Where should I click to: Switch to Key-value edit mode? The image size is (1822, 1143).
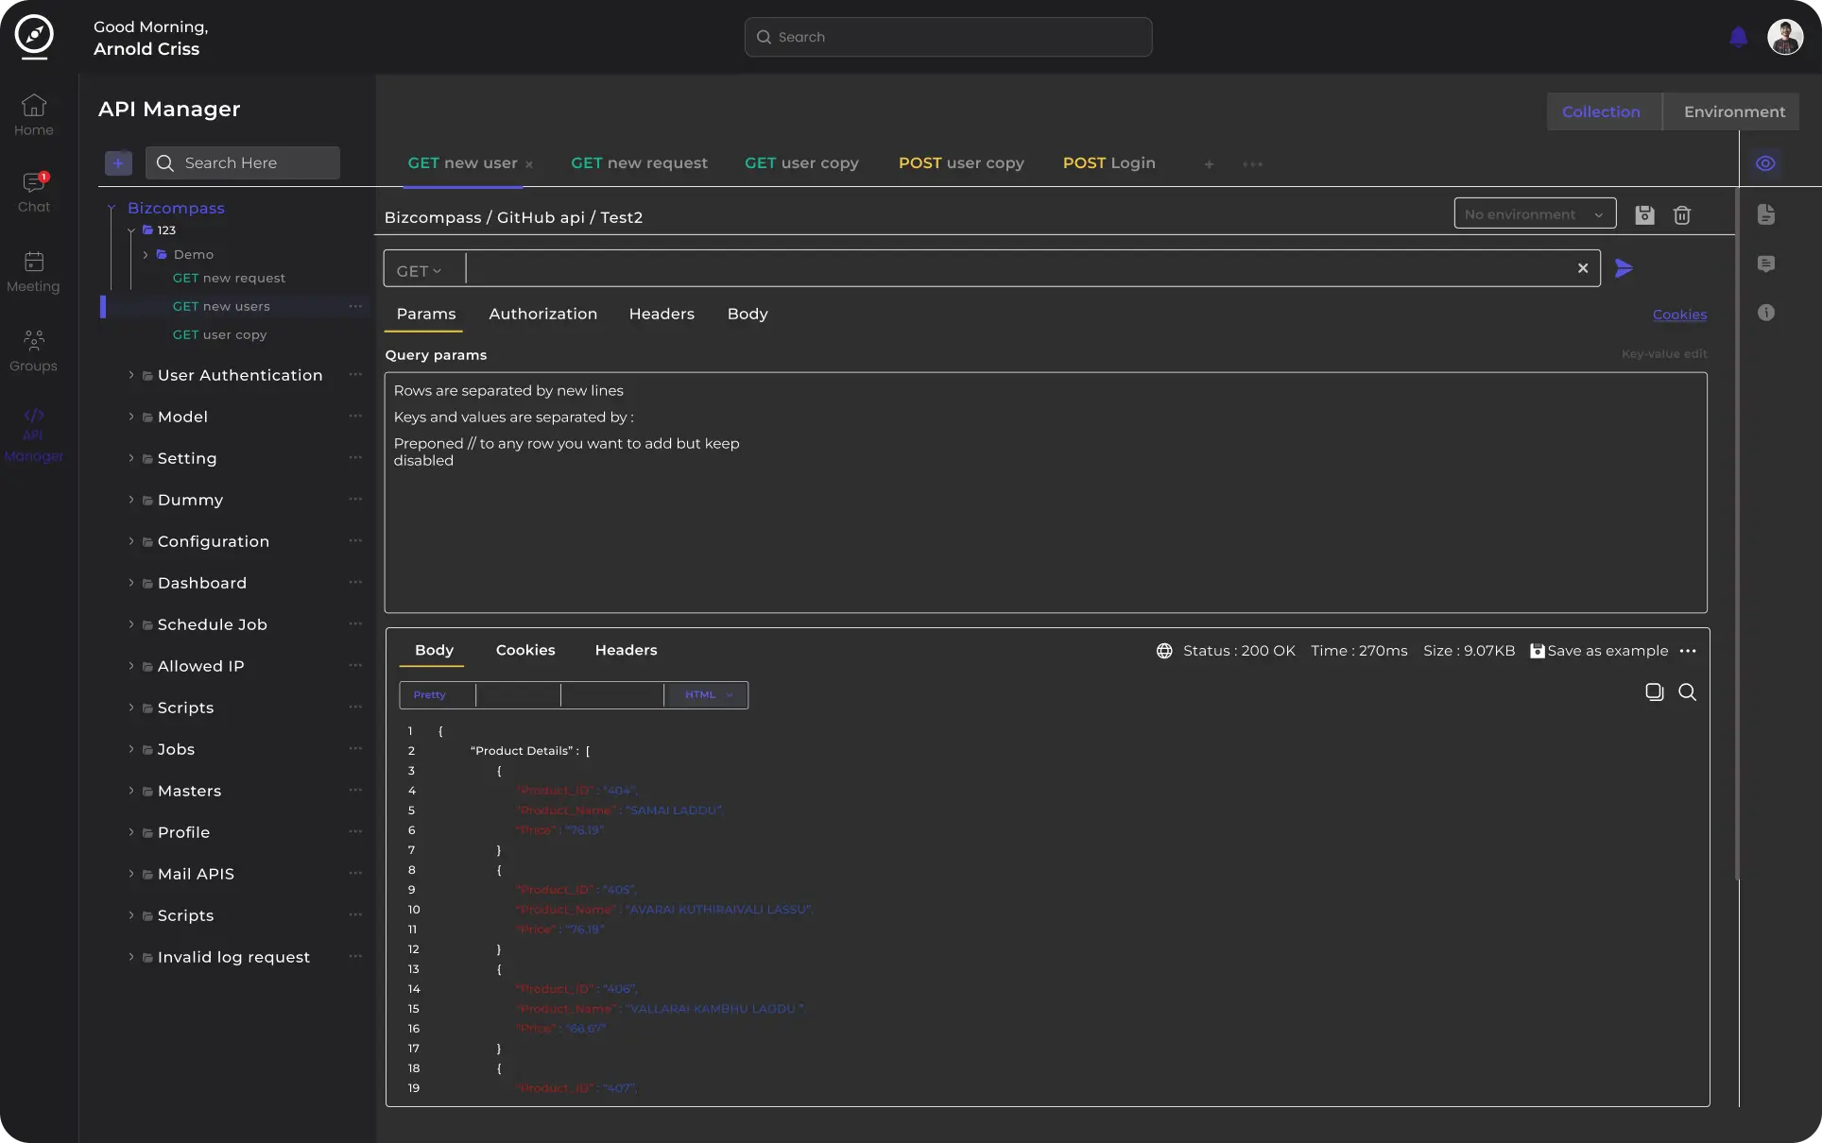click(x=1663, y=354)
